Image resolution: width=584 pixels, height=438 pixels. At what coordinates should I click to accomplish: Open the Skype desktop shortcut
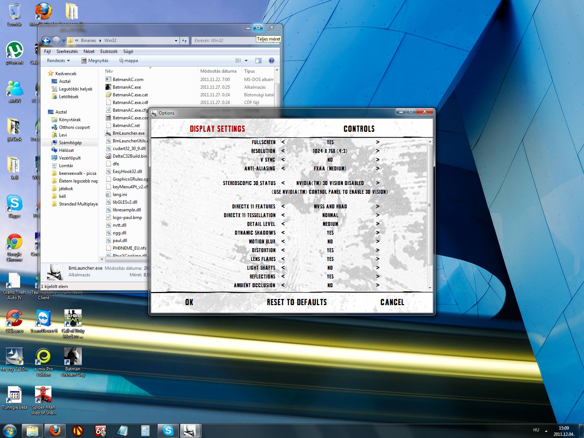(x=15, y=206)
